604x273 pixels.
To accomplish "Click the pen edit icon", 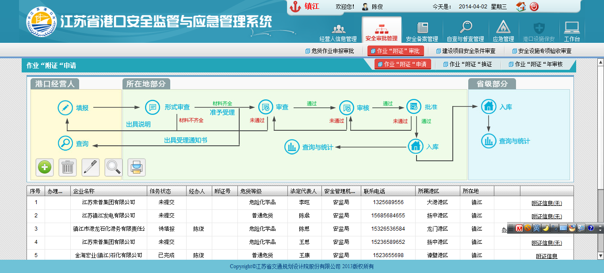I will [x=91, y=167].
